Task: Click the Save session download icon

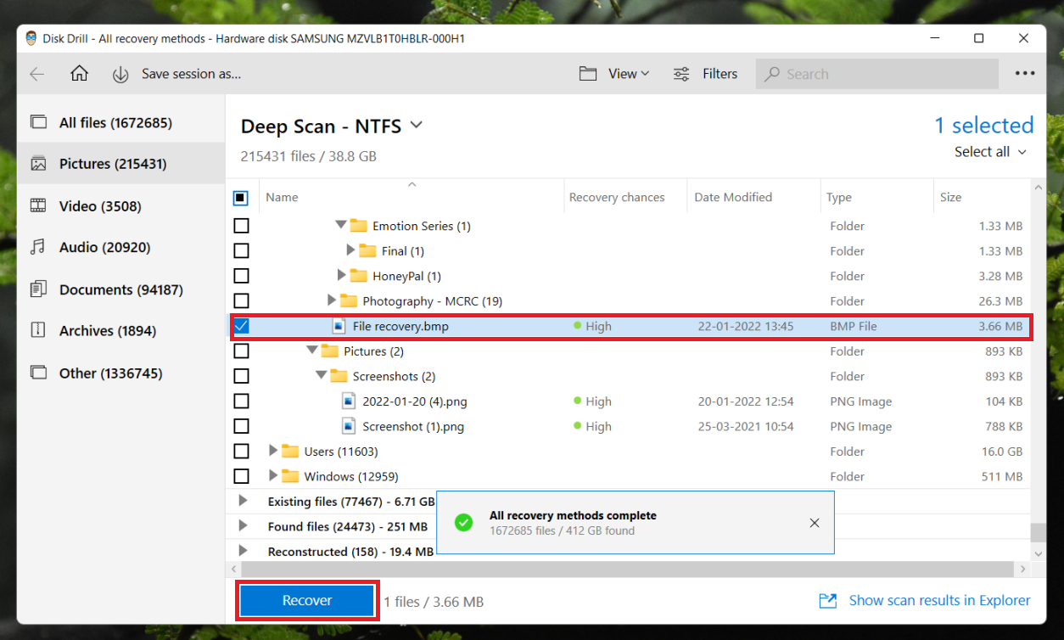Action: pyautogui.click(x=120, y=74)
